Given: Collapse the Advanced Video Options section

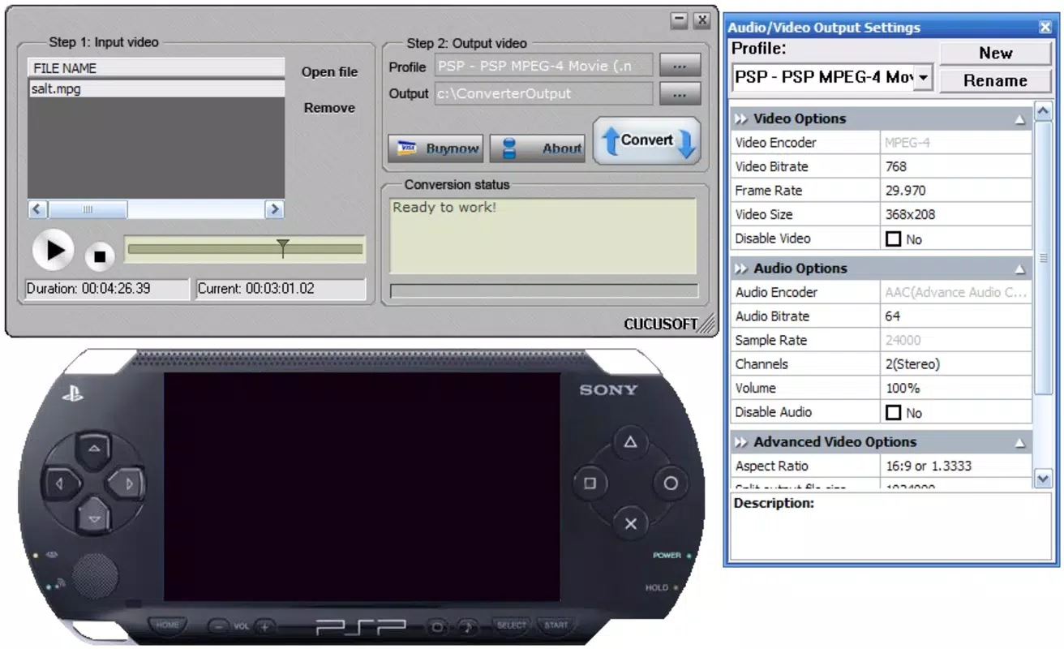Looking at the screenshot, I should click(x=1019, y=443).
